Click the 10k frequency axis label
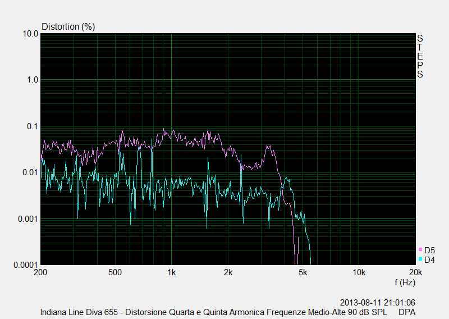The height and width of the screenshot is (319, 449). [359, 272]
